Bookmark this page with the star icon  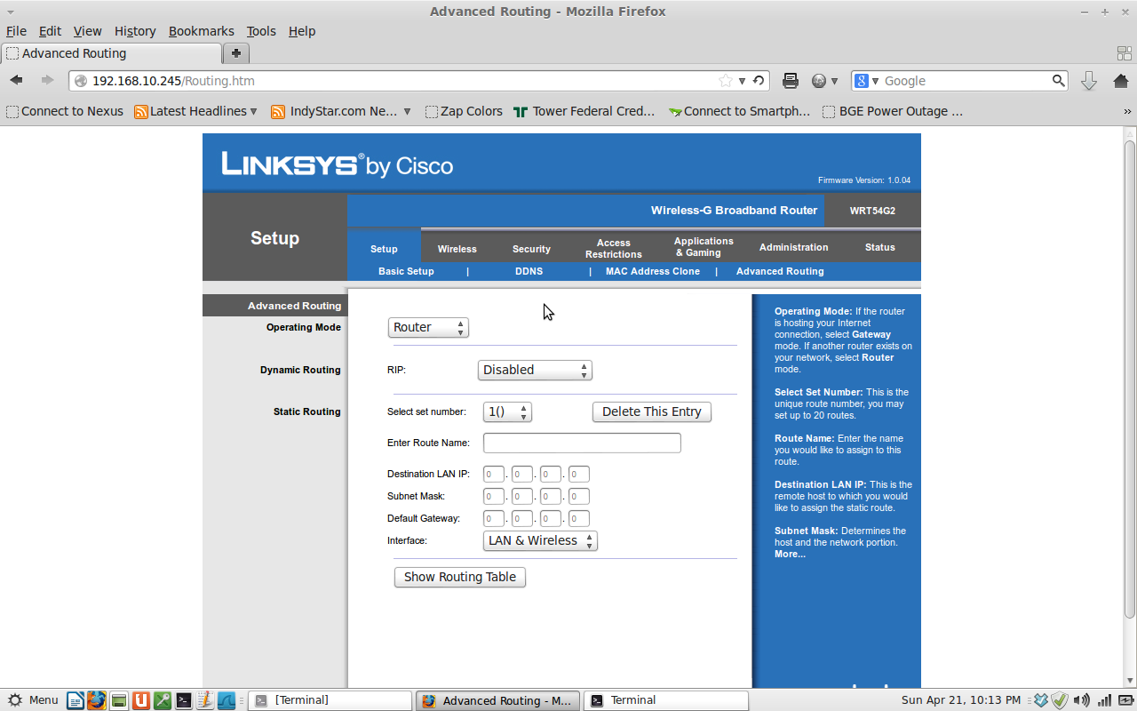pos(726,81)
